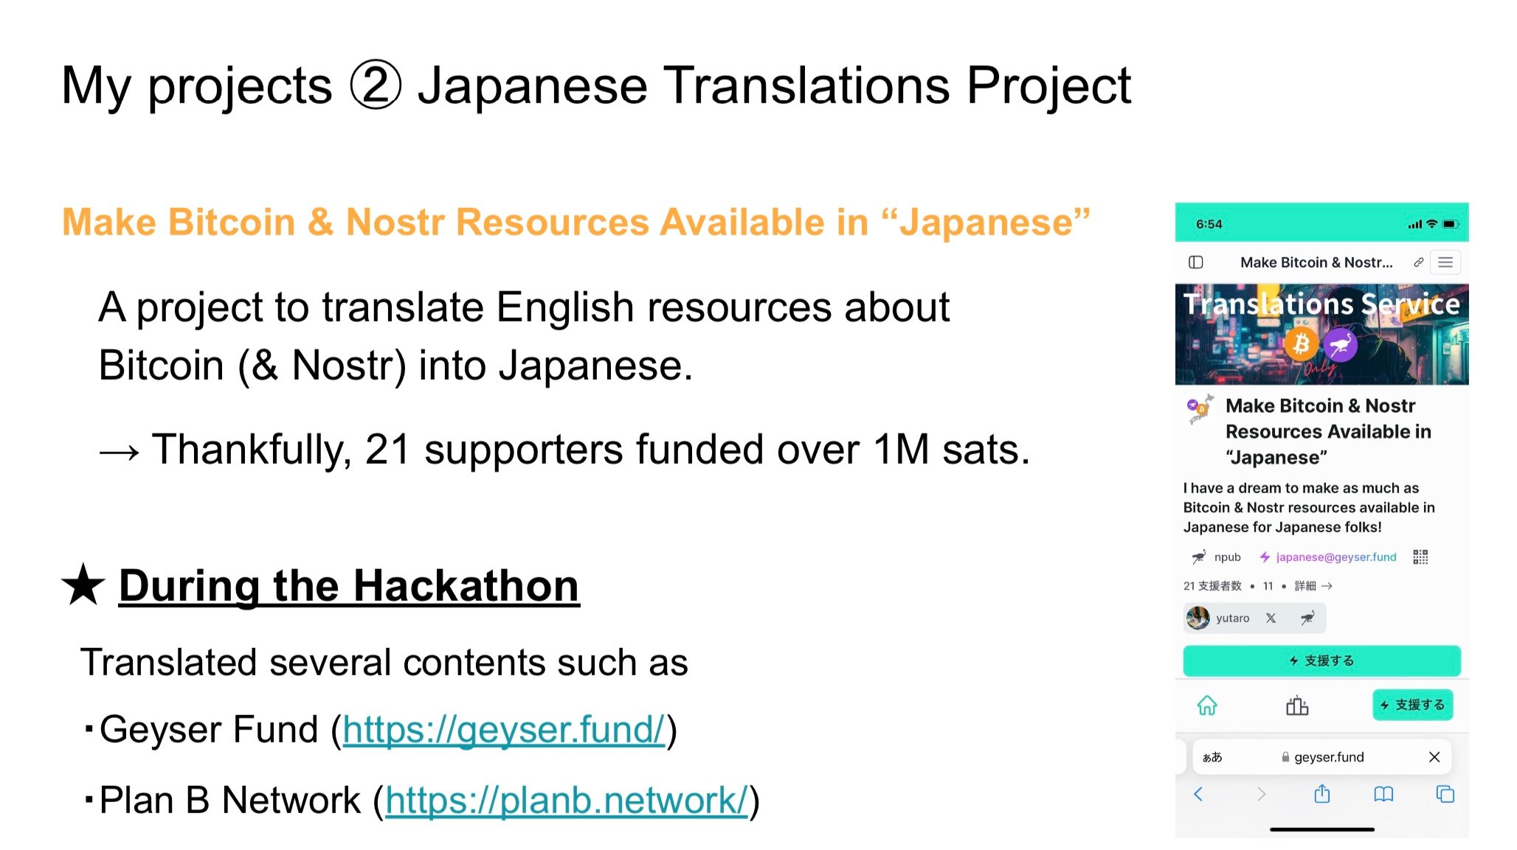This screenshot has width=1517, height=850.
Task: Click the QR code icon
Action: click(1420, 557)
